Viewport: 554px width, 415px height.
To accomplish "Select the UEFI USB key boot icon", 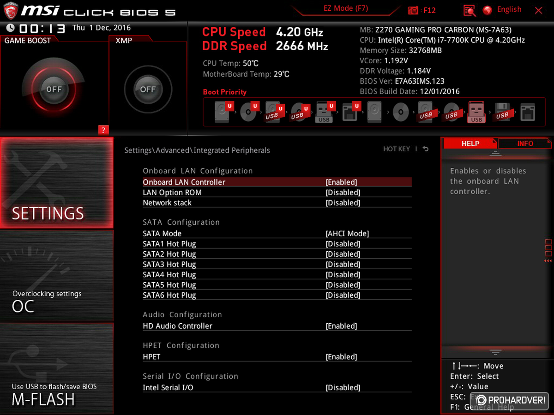I will pyautogui.click(x=325, y=113).
